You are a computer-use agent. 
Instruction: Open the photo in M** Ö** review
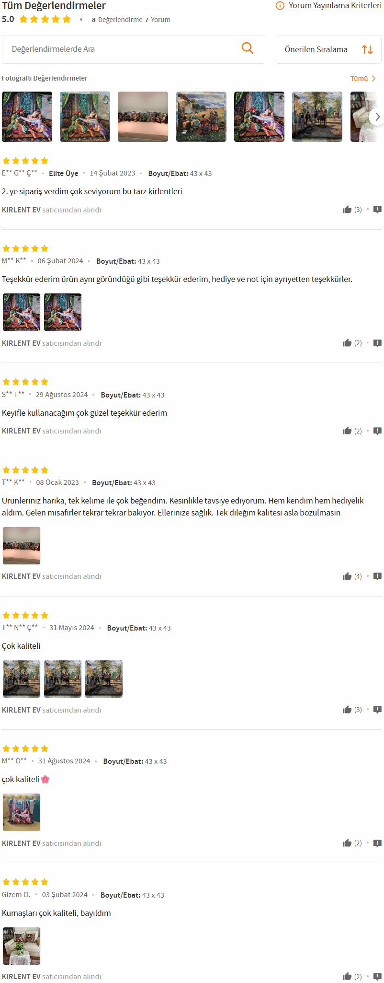coord(22,812)
